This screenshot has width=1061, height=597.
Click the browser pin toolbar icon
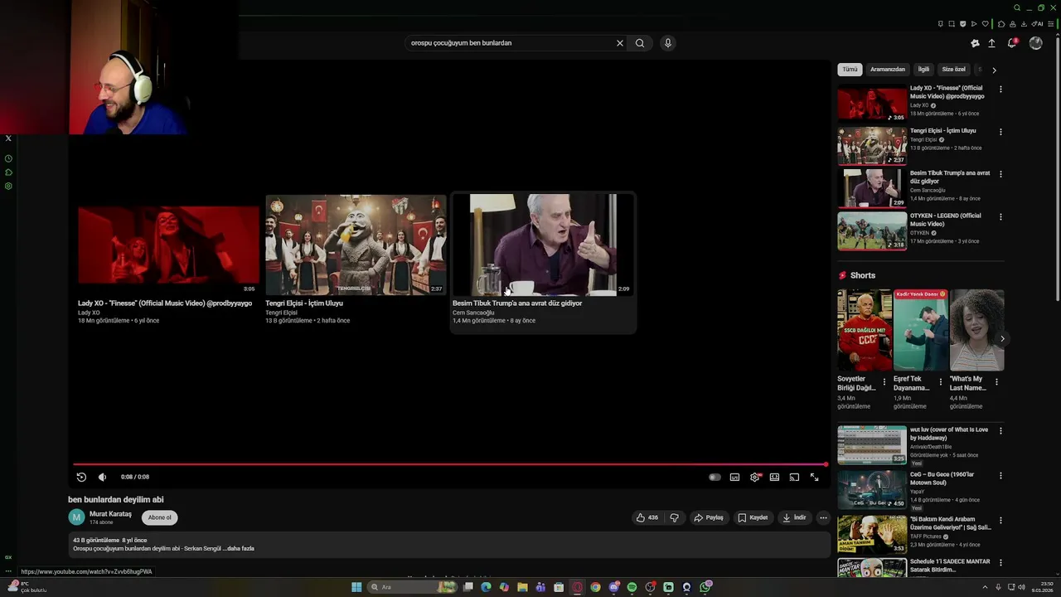pos(941,24)
